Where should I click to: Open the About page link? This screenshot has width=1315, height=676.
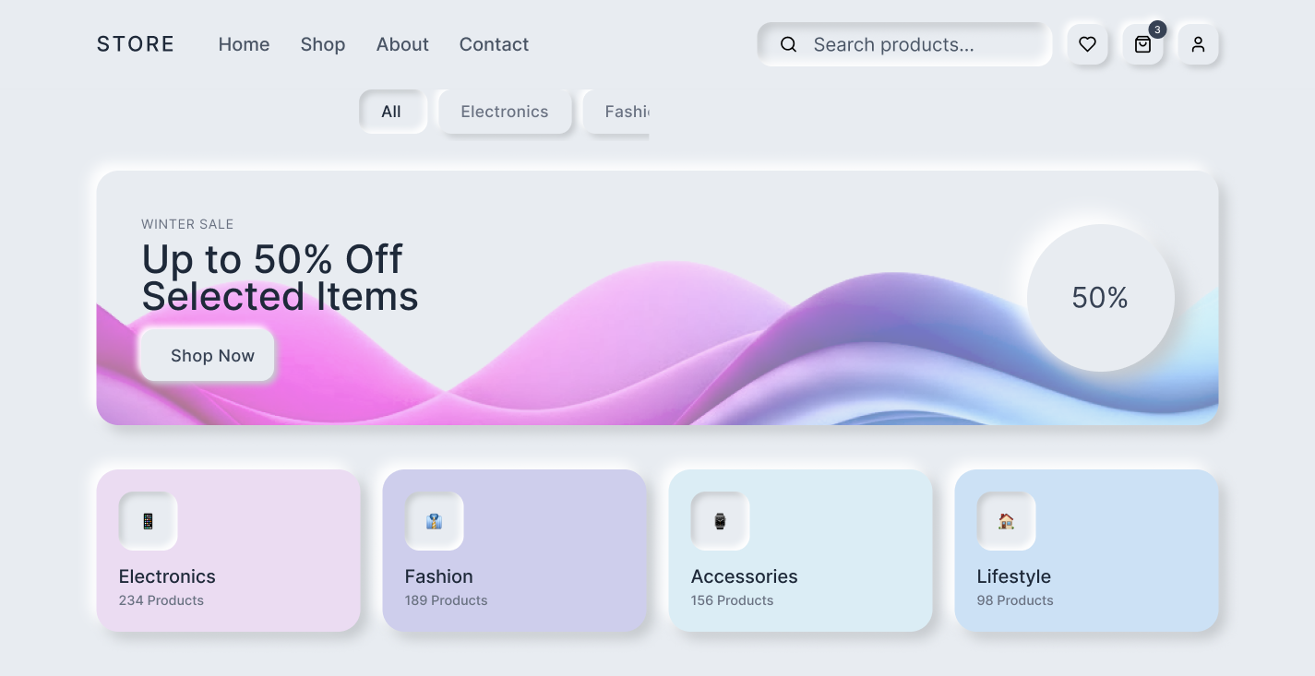coord(402,44)
